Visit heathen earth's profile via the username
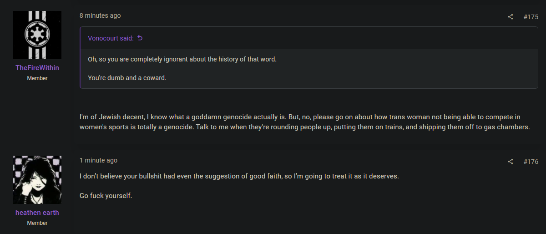This screenshot has height=234, width=546. tap(37, 213)
